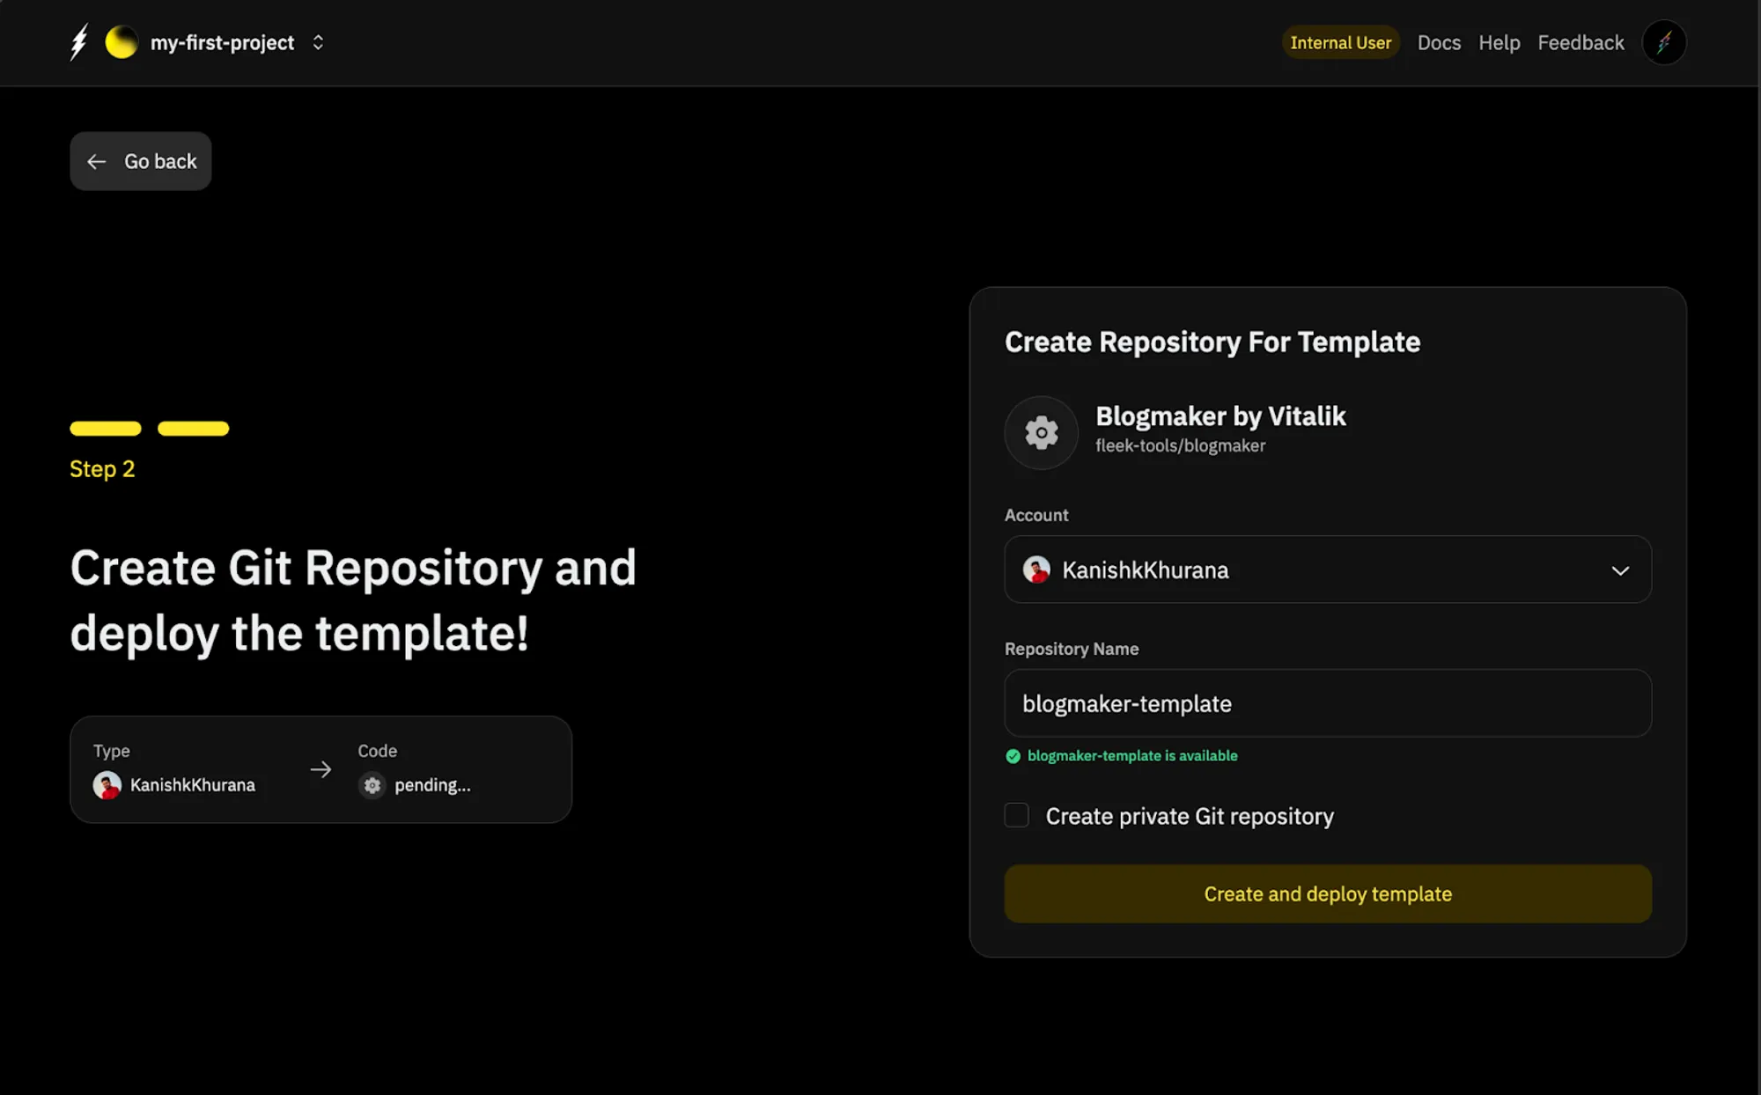1761x1095 pixels.
Task: Click the Blogmaker template gear icon
Action: [x=1041, y=432]
